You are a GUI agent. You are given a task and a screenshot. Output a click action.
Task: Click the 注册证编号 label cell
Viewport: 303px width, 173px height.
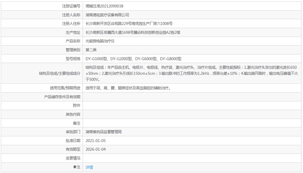pyautogui.click(x=42, y=6)
